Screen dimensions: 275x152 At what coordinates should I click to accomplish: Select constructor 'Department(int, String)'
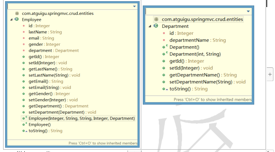pos(195,54)
